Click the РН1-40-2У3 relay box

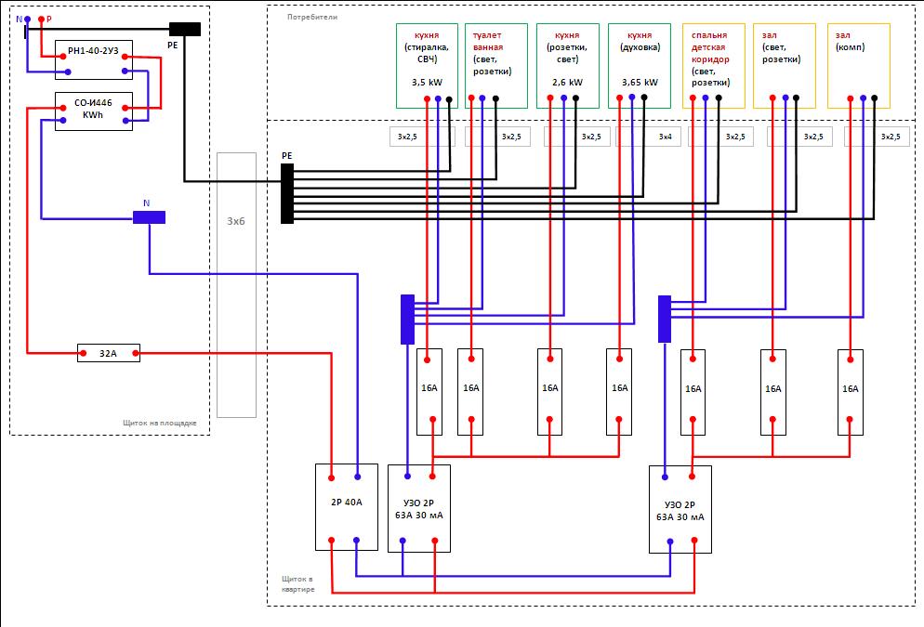tap(94, 60)
